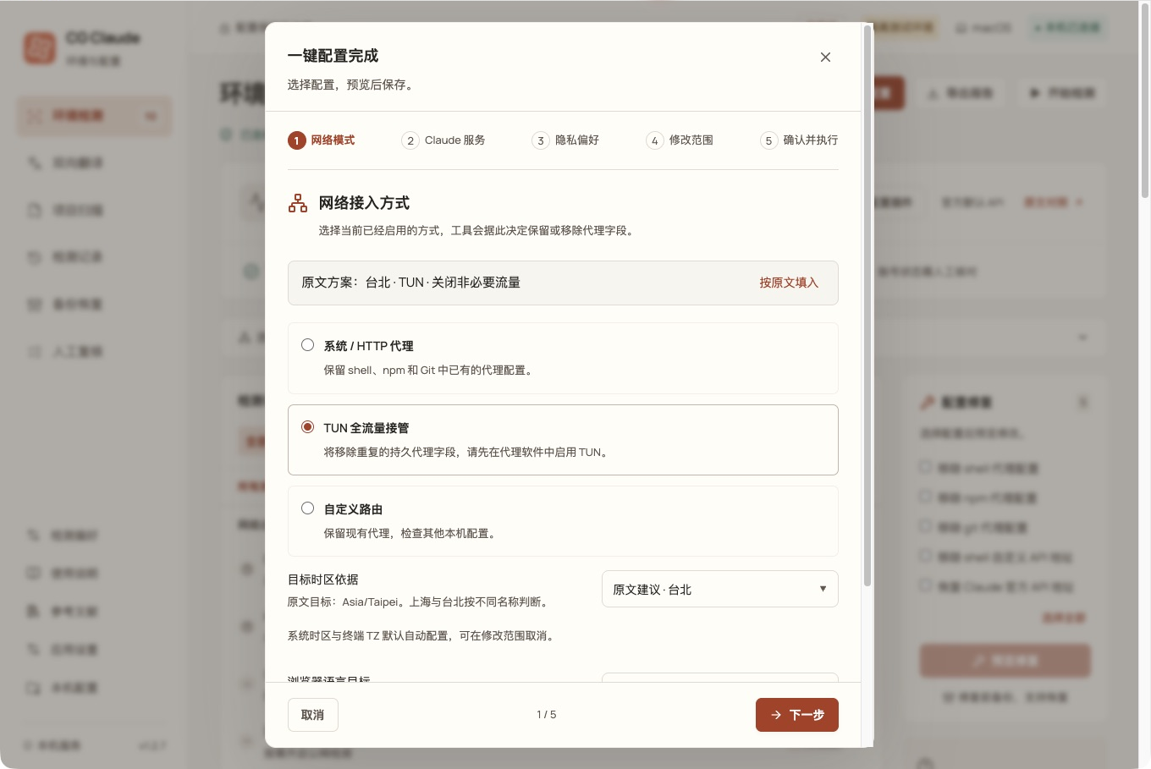This screenshot has height=769, width=1151.
Task: Pick the 自定义路由 radio option
Action: [x=308, y=508]
